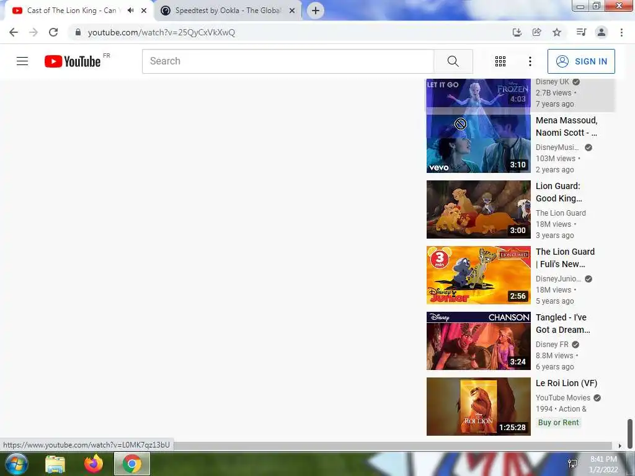Click 'The Lion Guard' channel name
This screenshot has height=476, width=635.
click(561, 213)
